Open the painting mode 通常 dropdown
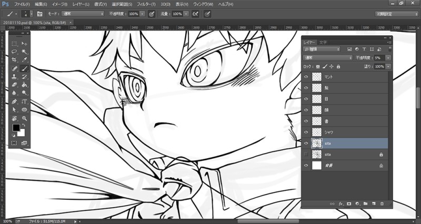Viewport: 421px width, 224px height. tap(83, 14)
